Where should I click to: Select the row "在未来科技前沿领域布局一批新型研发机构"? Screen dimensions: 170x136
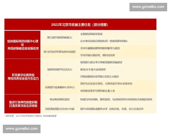[118, 41]
